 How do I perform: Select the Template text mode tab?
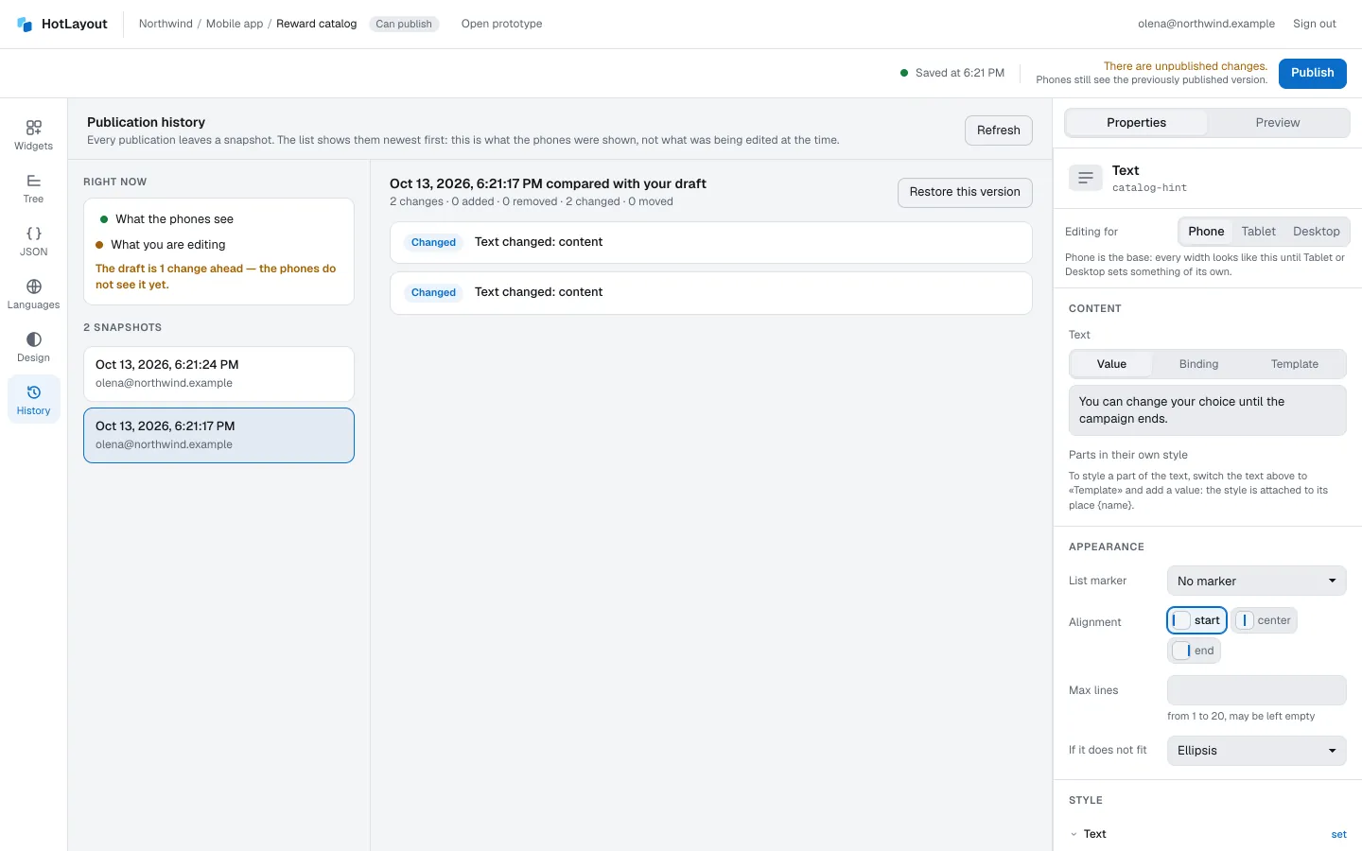1294,364
